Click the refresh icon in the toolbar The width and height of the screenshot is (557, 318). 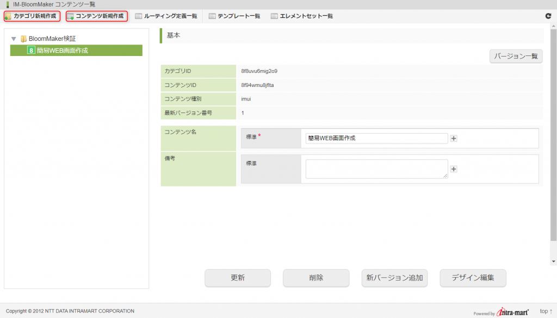click(x=548, y=16)
